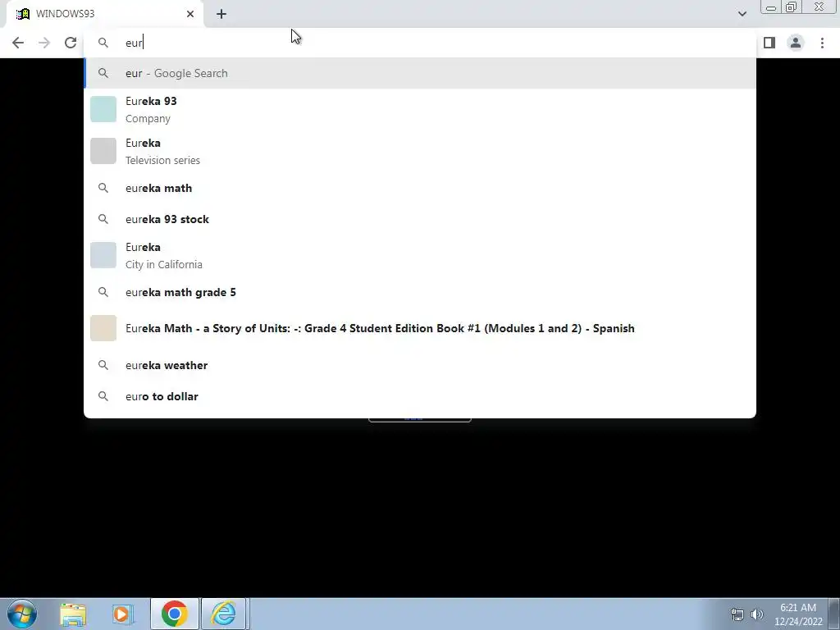840x630 pixels.
Task: Reload the page with the refresh icon
Action: 71,43
